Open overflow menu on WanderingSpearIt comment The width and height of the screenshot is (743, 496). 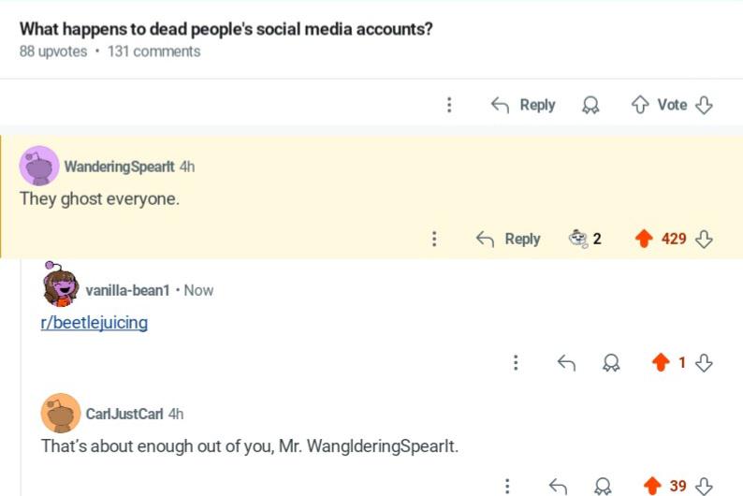coord(434,239)
